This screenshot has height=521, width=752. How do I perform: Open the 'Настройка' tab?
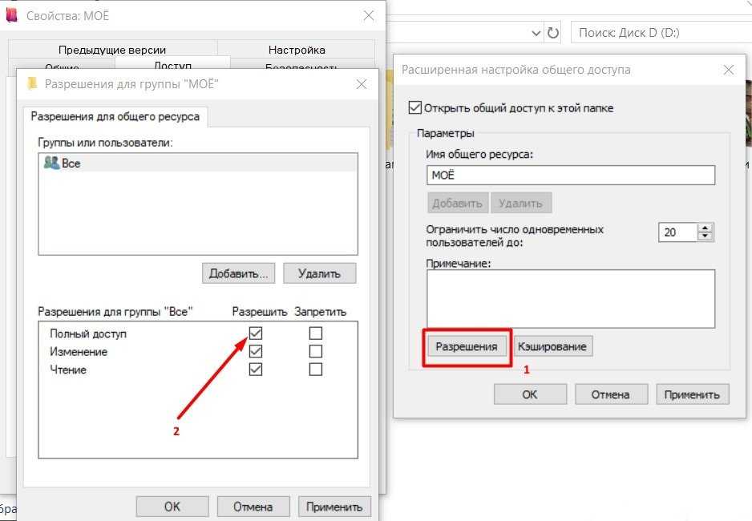296,50
